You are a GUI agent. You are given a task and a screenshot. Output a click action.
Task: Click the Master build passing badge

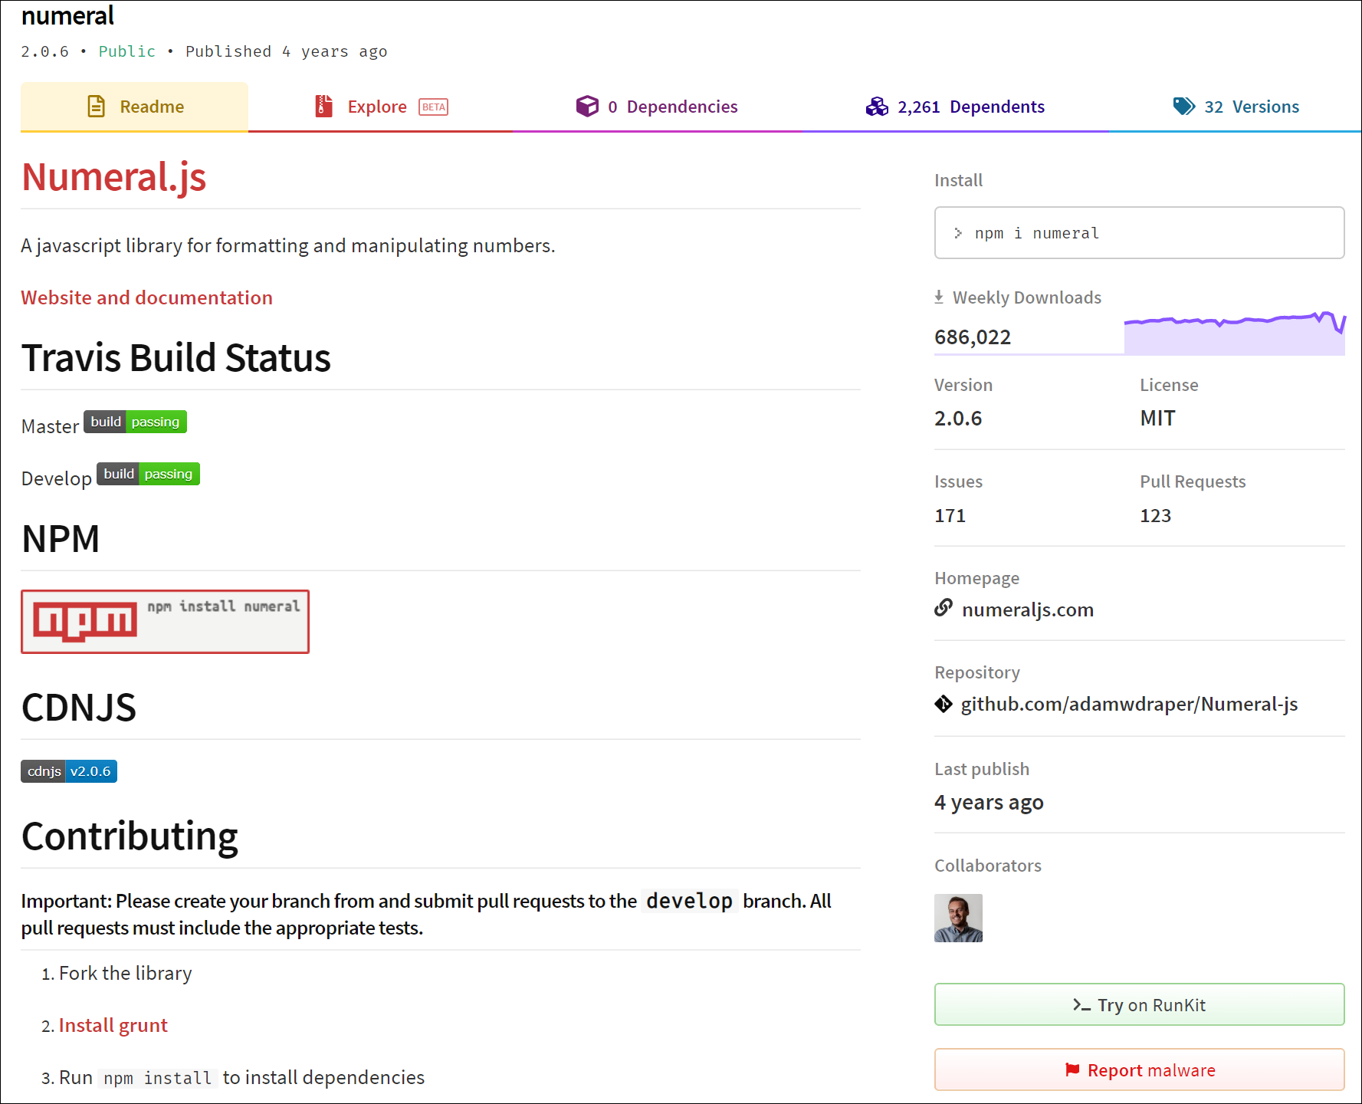click(x=135, y=422)
